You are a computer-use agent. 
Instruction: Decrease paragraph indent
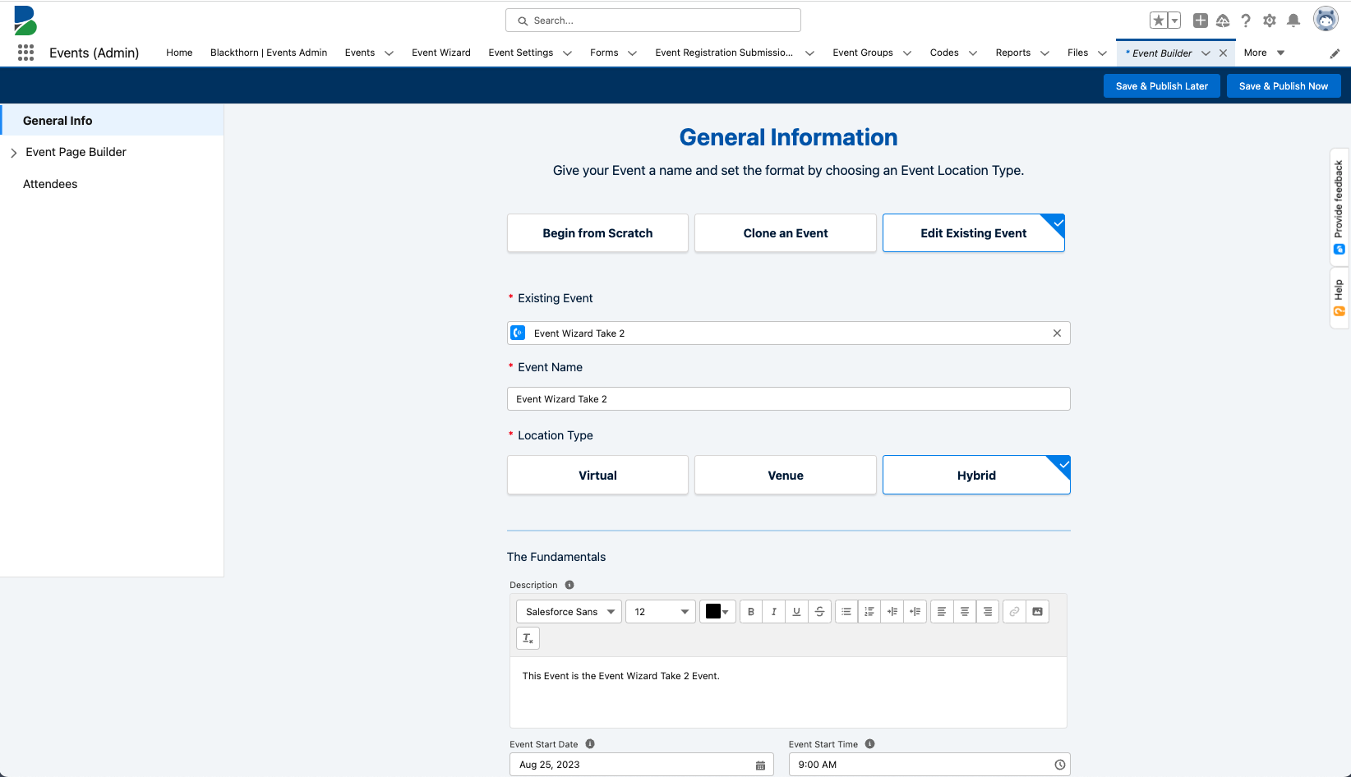(915, 612)
